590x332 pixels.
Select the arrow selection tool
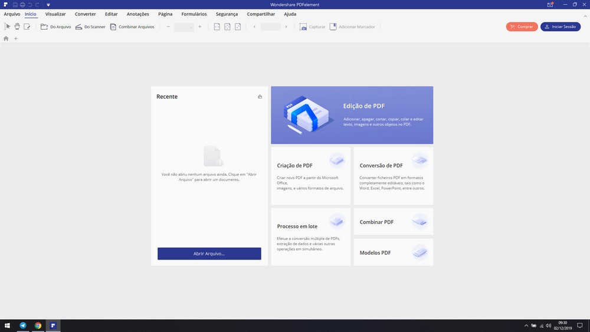pos(7,27)
